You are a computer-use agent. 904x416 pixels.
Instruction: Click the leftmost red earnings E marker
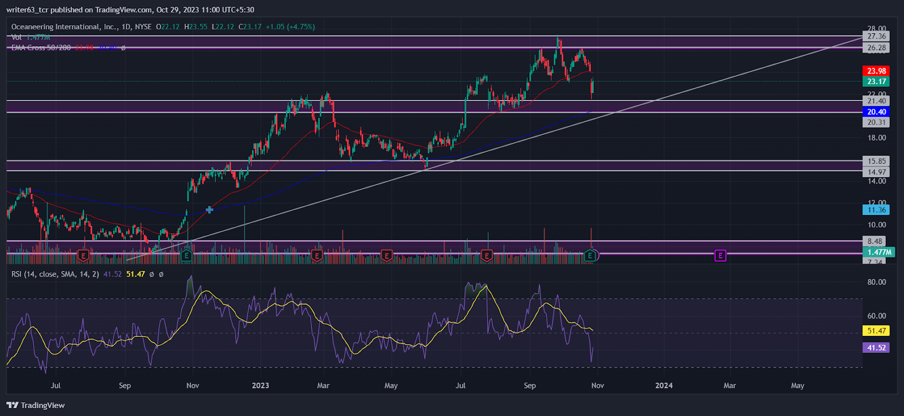[83, 256]
